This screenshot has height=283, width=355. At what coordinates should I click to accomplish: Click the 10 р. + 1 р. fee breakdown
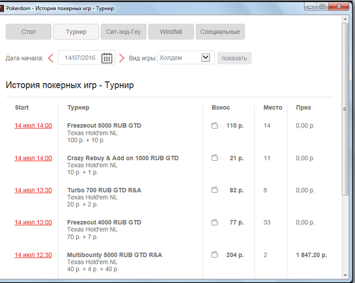[x=82, y=172]
